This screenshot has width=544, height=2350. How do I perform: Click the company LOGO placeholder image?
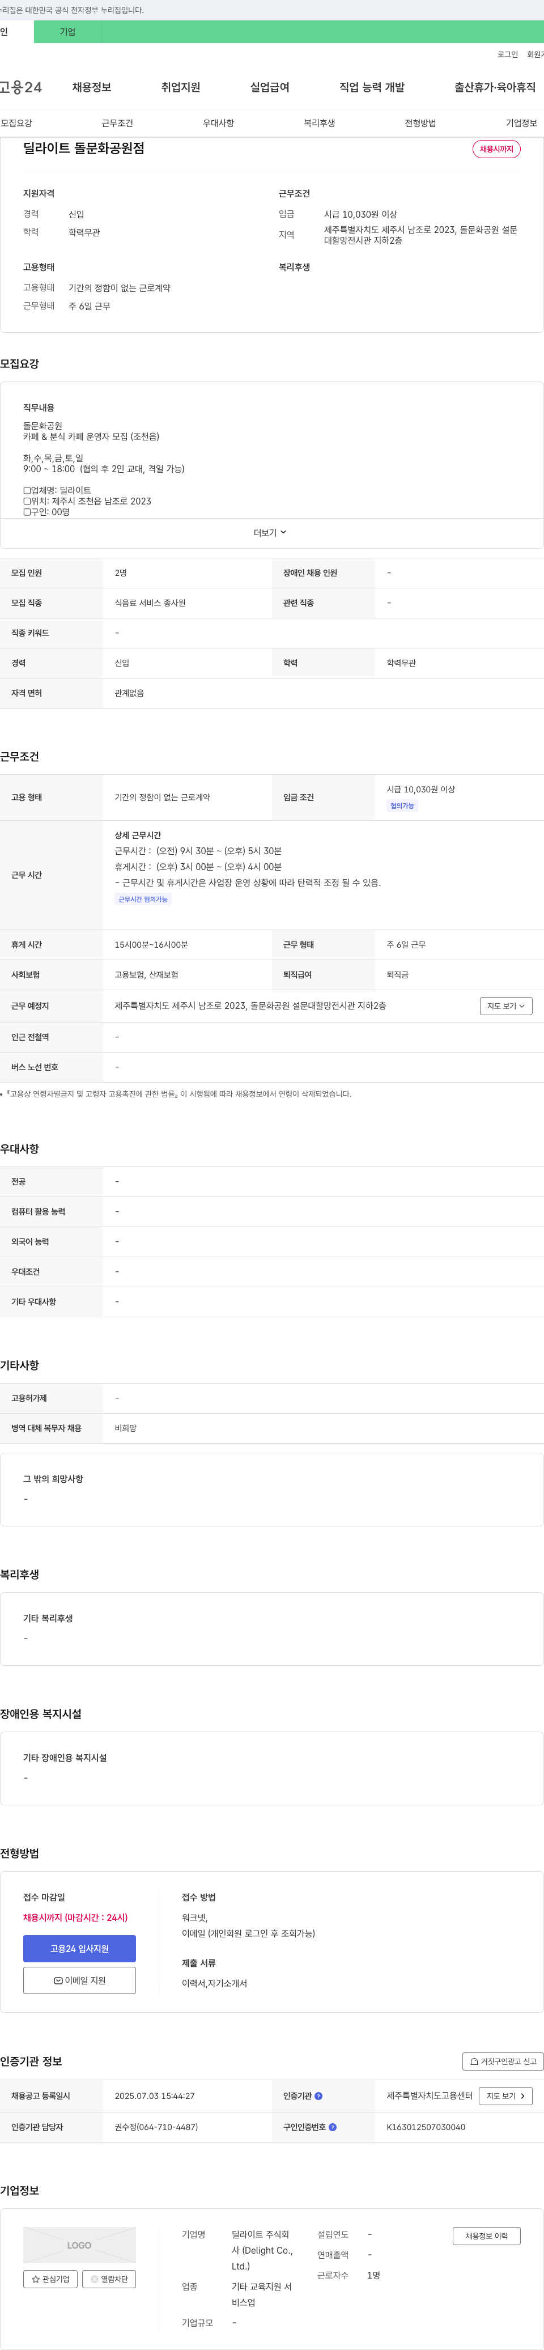[79, 2245]
